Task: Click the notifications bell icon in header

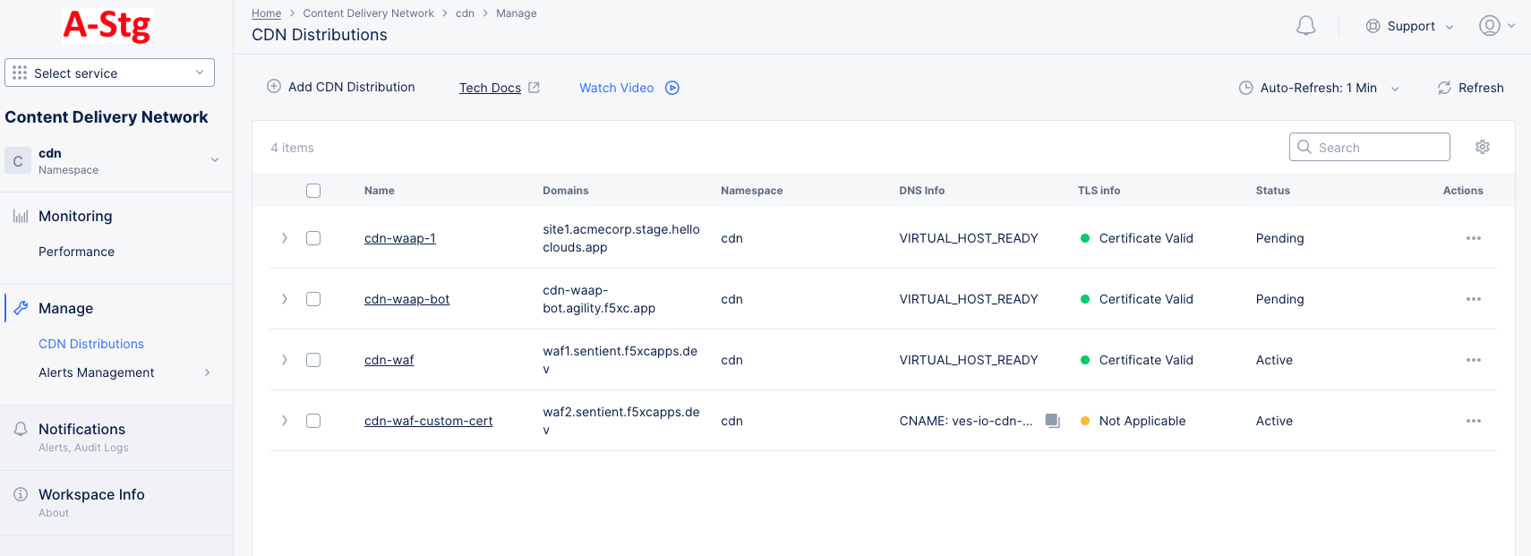Action: click(1305, 26)
